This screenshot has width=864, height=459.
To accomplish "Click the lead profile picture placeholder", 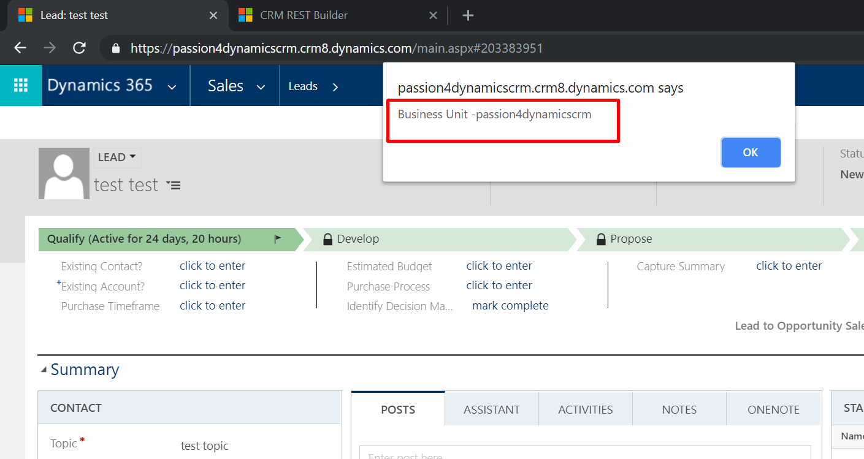I will (x=64, y=173).
